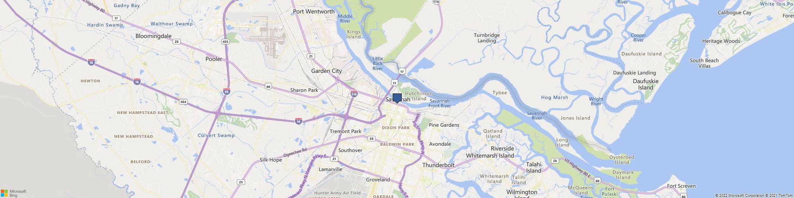The image size is (794, 198).
Task: Click the Pooler city label
Action: point(214,59)
